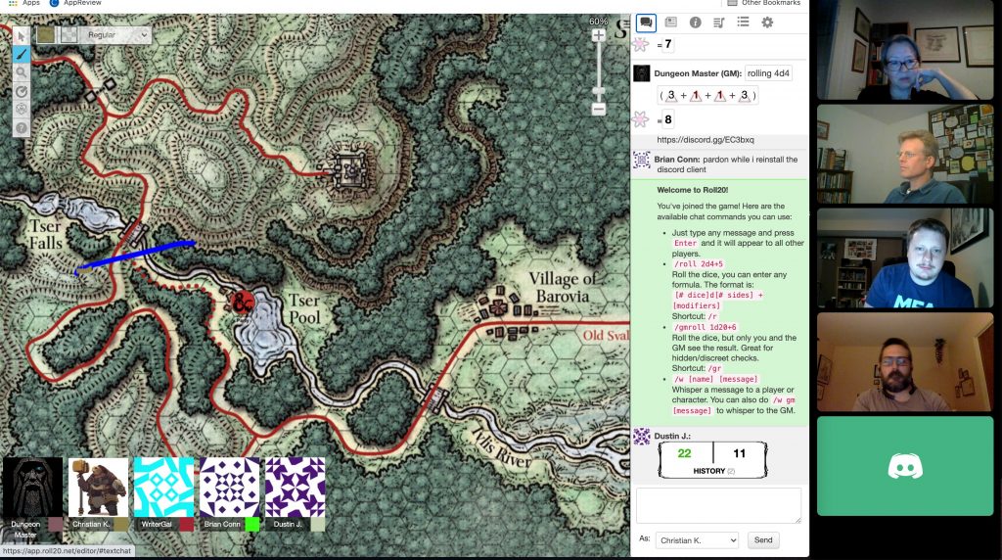
Task: Open My Settings gear tab
Action: (767, 23)
